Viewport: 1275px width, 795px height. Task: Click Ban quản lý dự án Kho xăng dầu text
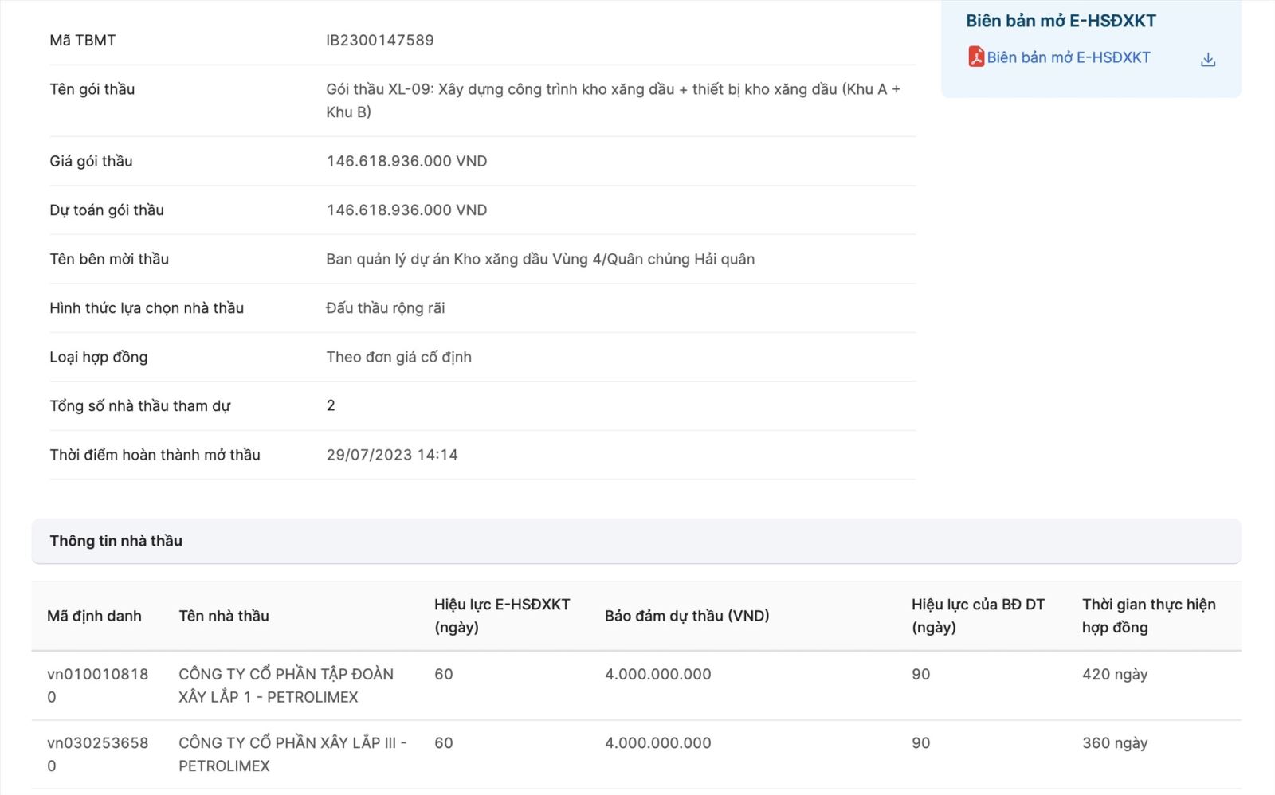tap(540, 259)
